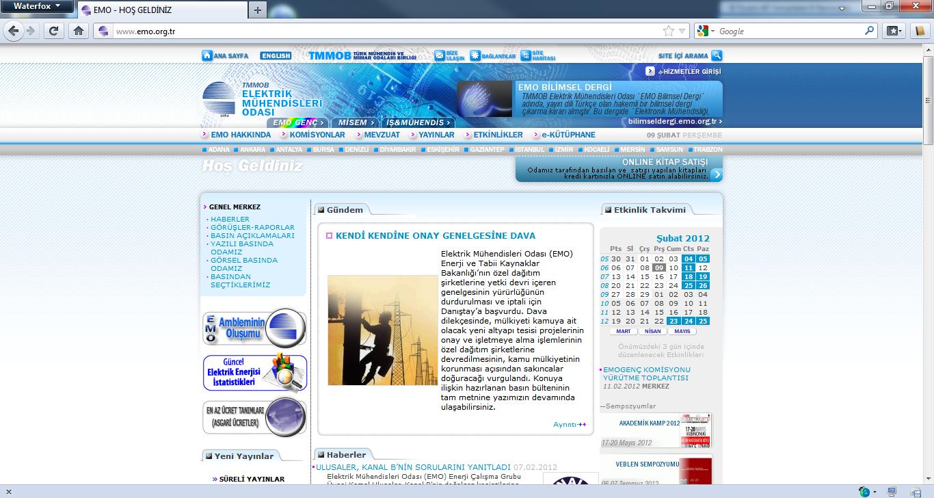Go to browser Home icon
Viewport: 934px width, 498px height.
coord(79,31)
